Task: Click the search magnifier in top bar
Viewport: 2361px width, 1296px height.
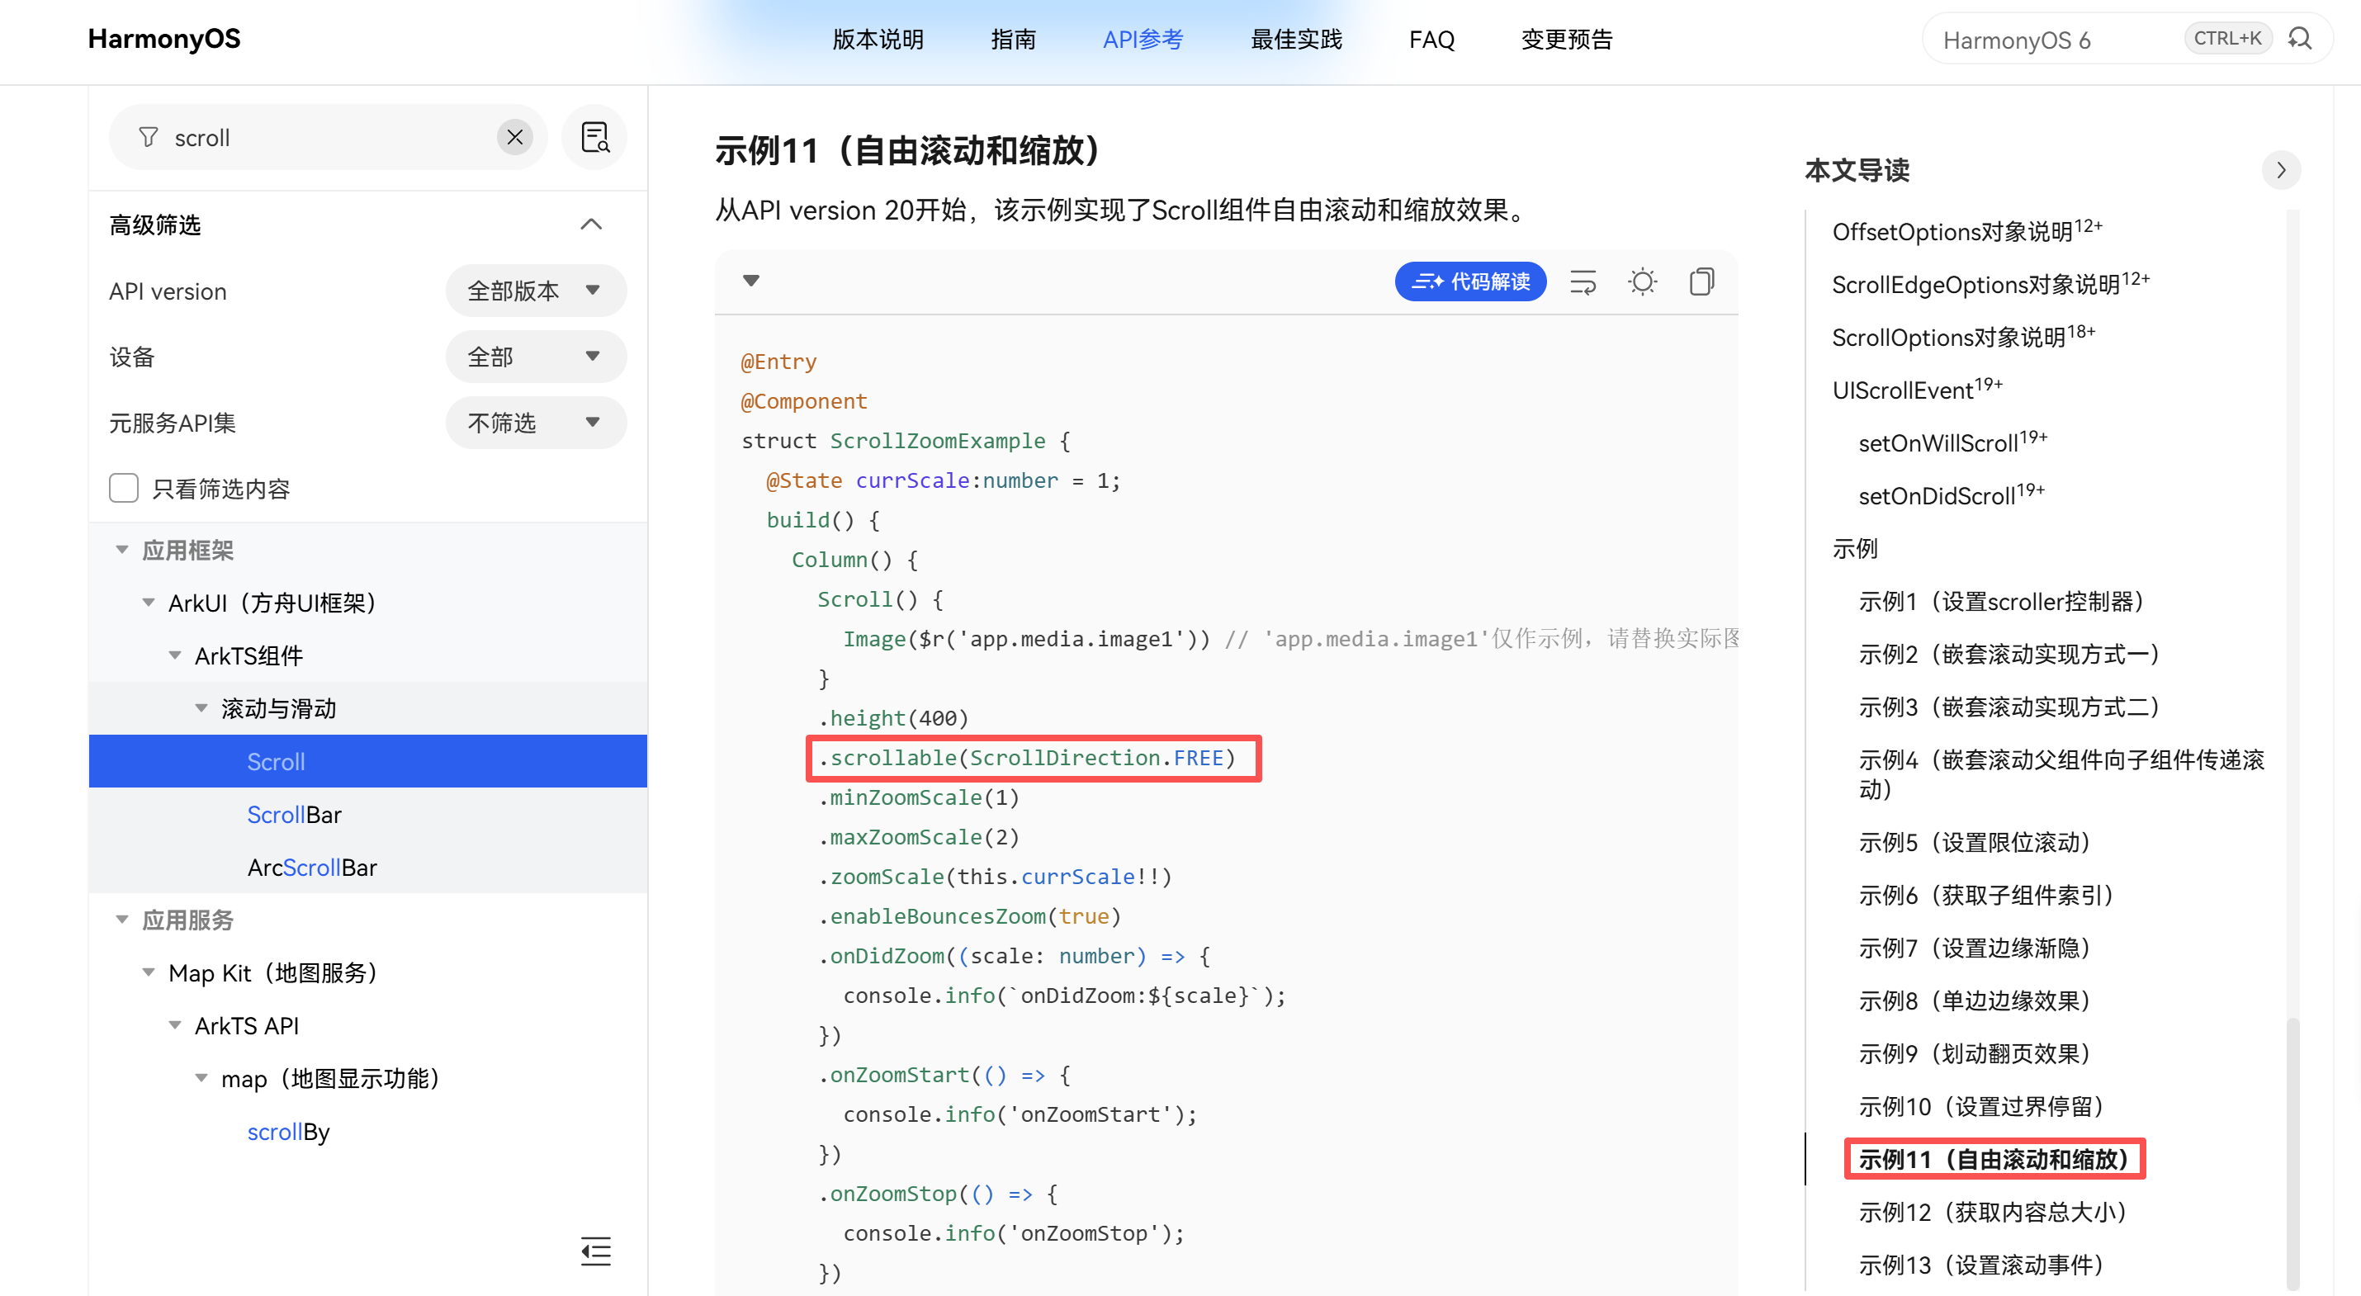Action: [2300, 39]
